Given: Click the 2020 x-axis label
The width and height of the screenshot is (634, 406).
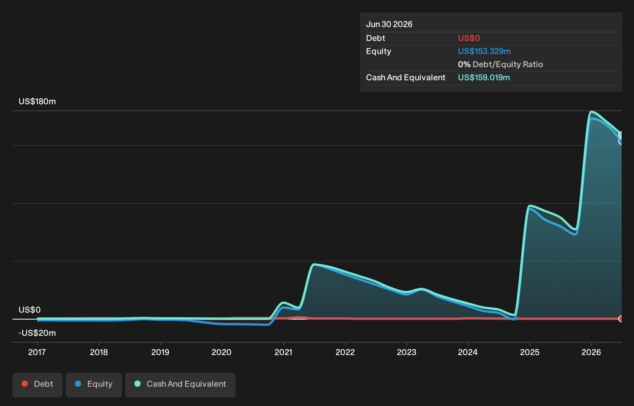Looking at the screenshot, I should pyautogui.click(x=222, y=352).
